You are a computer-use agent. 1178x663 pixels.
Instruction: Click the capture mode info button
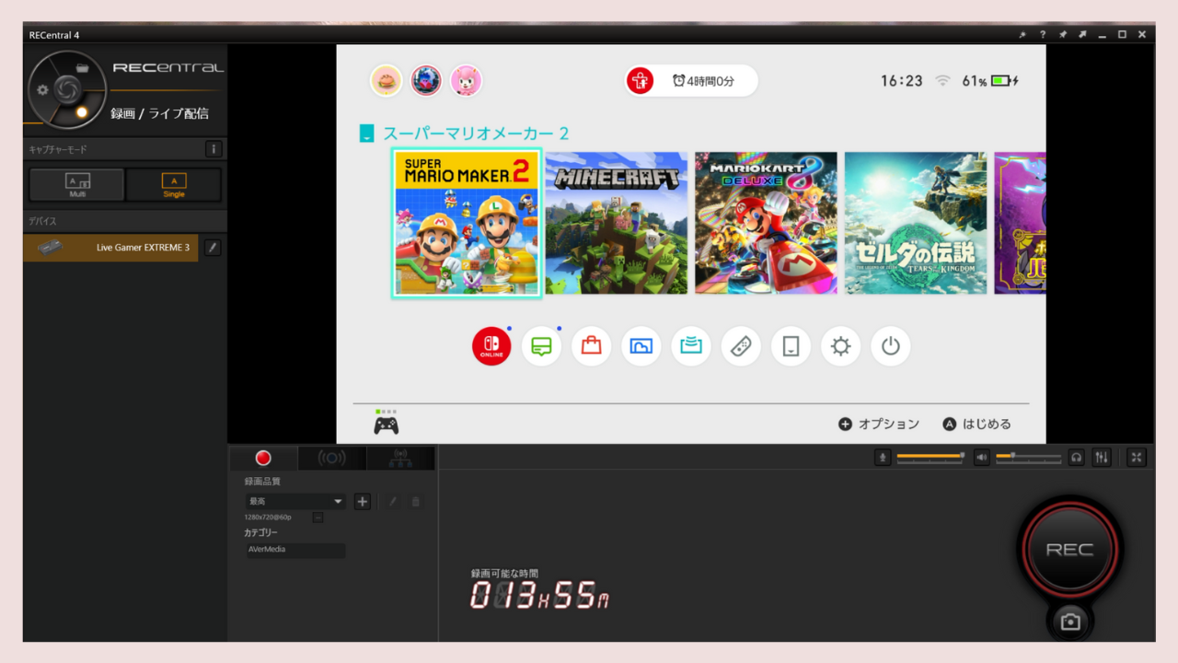[x=213, y=149]
